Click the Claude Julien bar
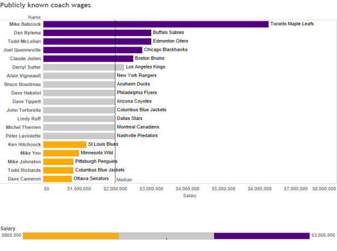This screenshot has height=251, width=337. (x=88, y=59)
